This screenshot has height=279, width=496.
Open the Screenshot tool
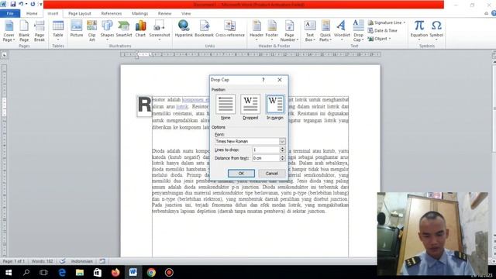pos(160,30)
